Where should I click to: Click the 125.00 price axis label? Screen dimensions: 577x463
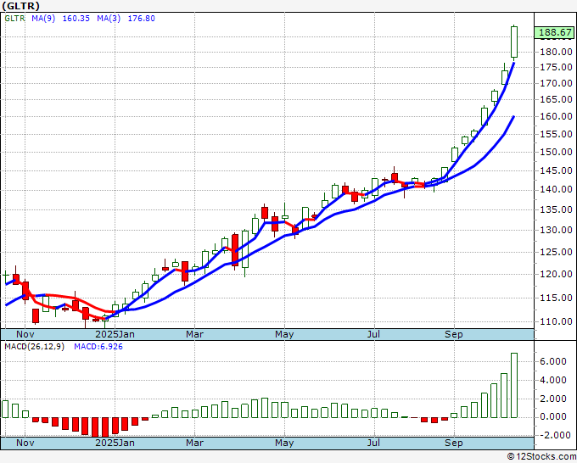coord(556,253)
